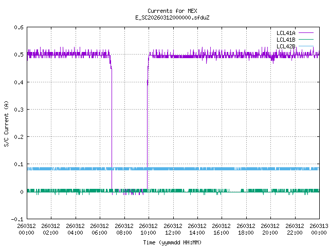Click the purple LCL41A legend line sample
Image resolution: width=329 pixels, height=247 pixels.
pyautogui.click(x=305, y=32)
